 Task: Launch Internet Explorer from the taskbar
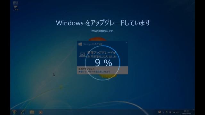(23, 112)
